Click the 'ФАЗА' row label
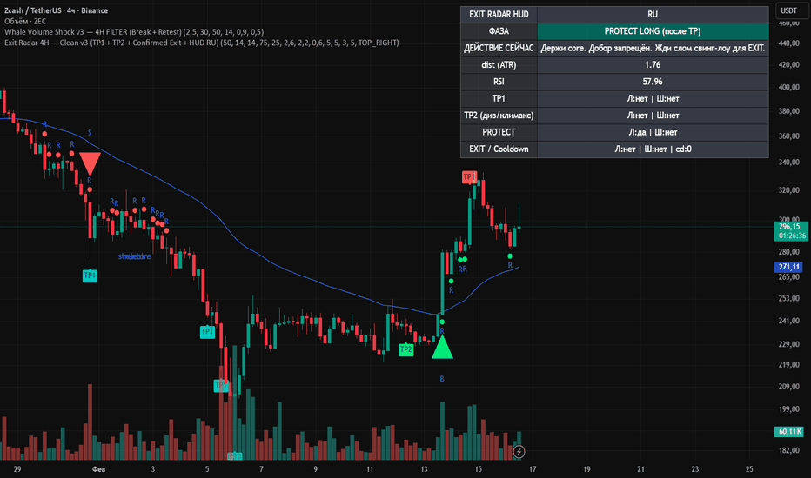The width and height of the screenshot is (811, 478). tap(499, 31)
